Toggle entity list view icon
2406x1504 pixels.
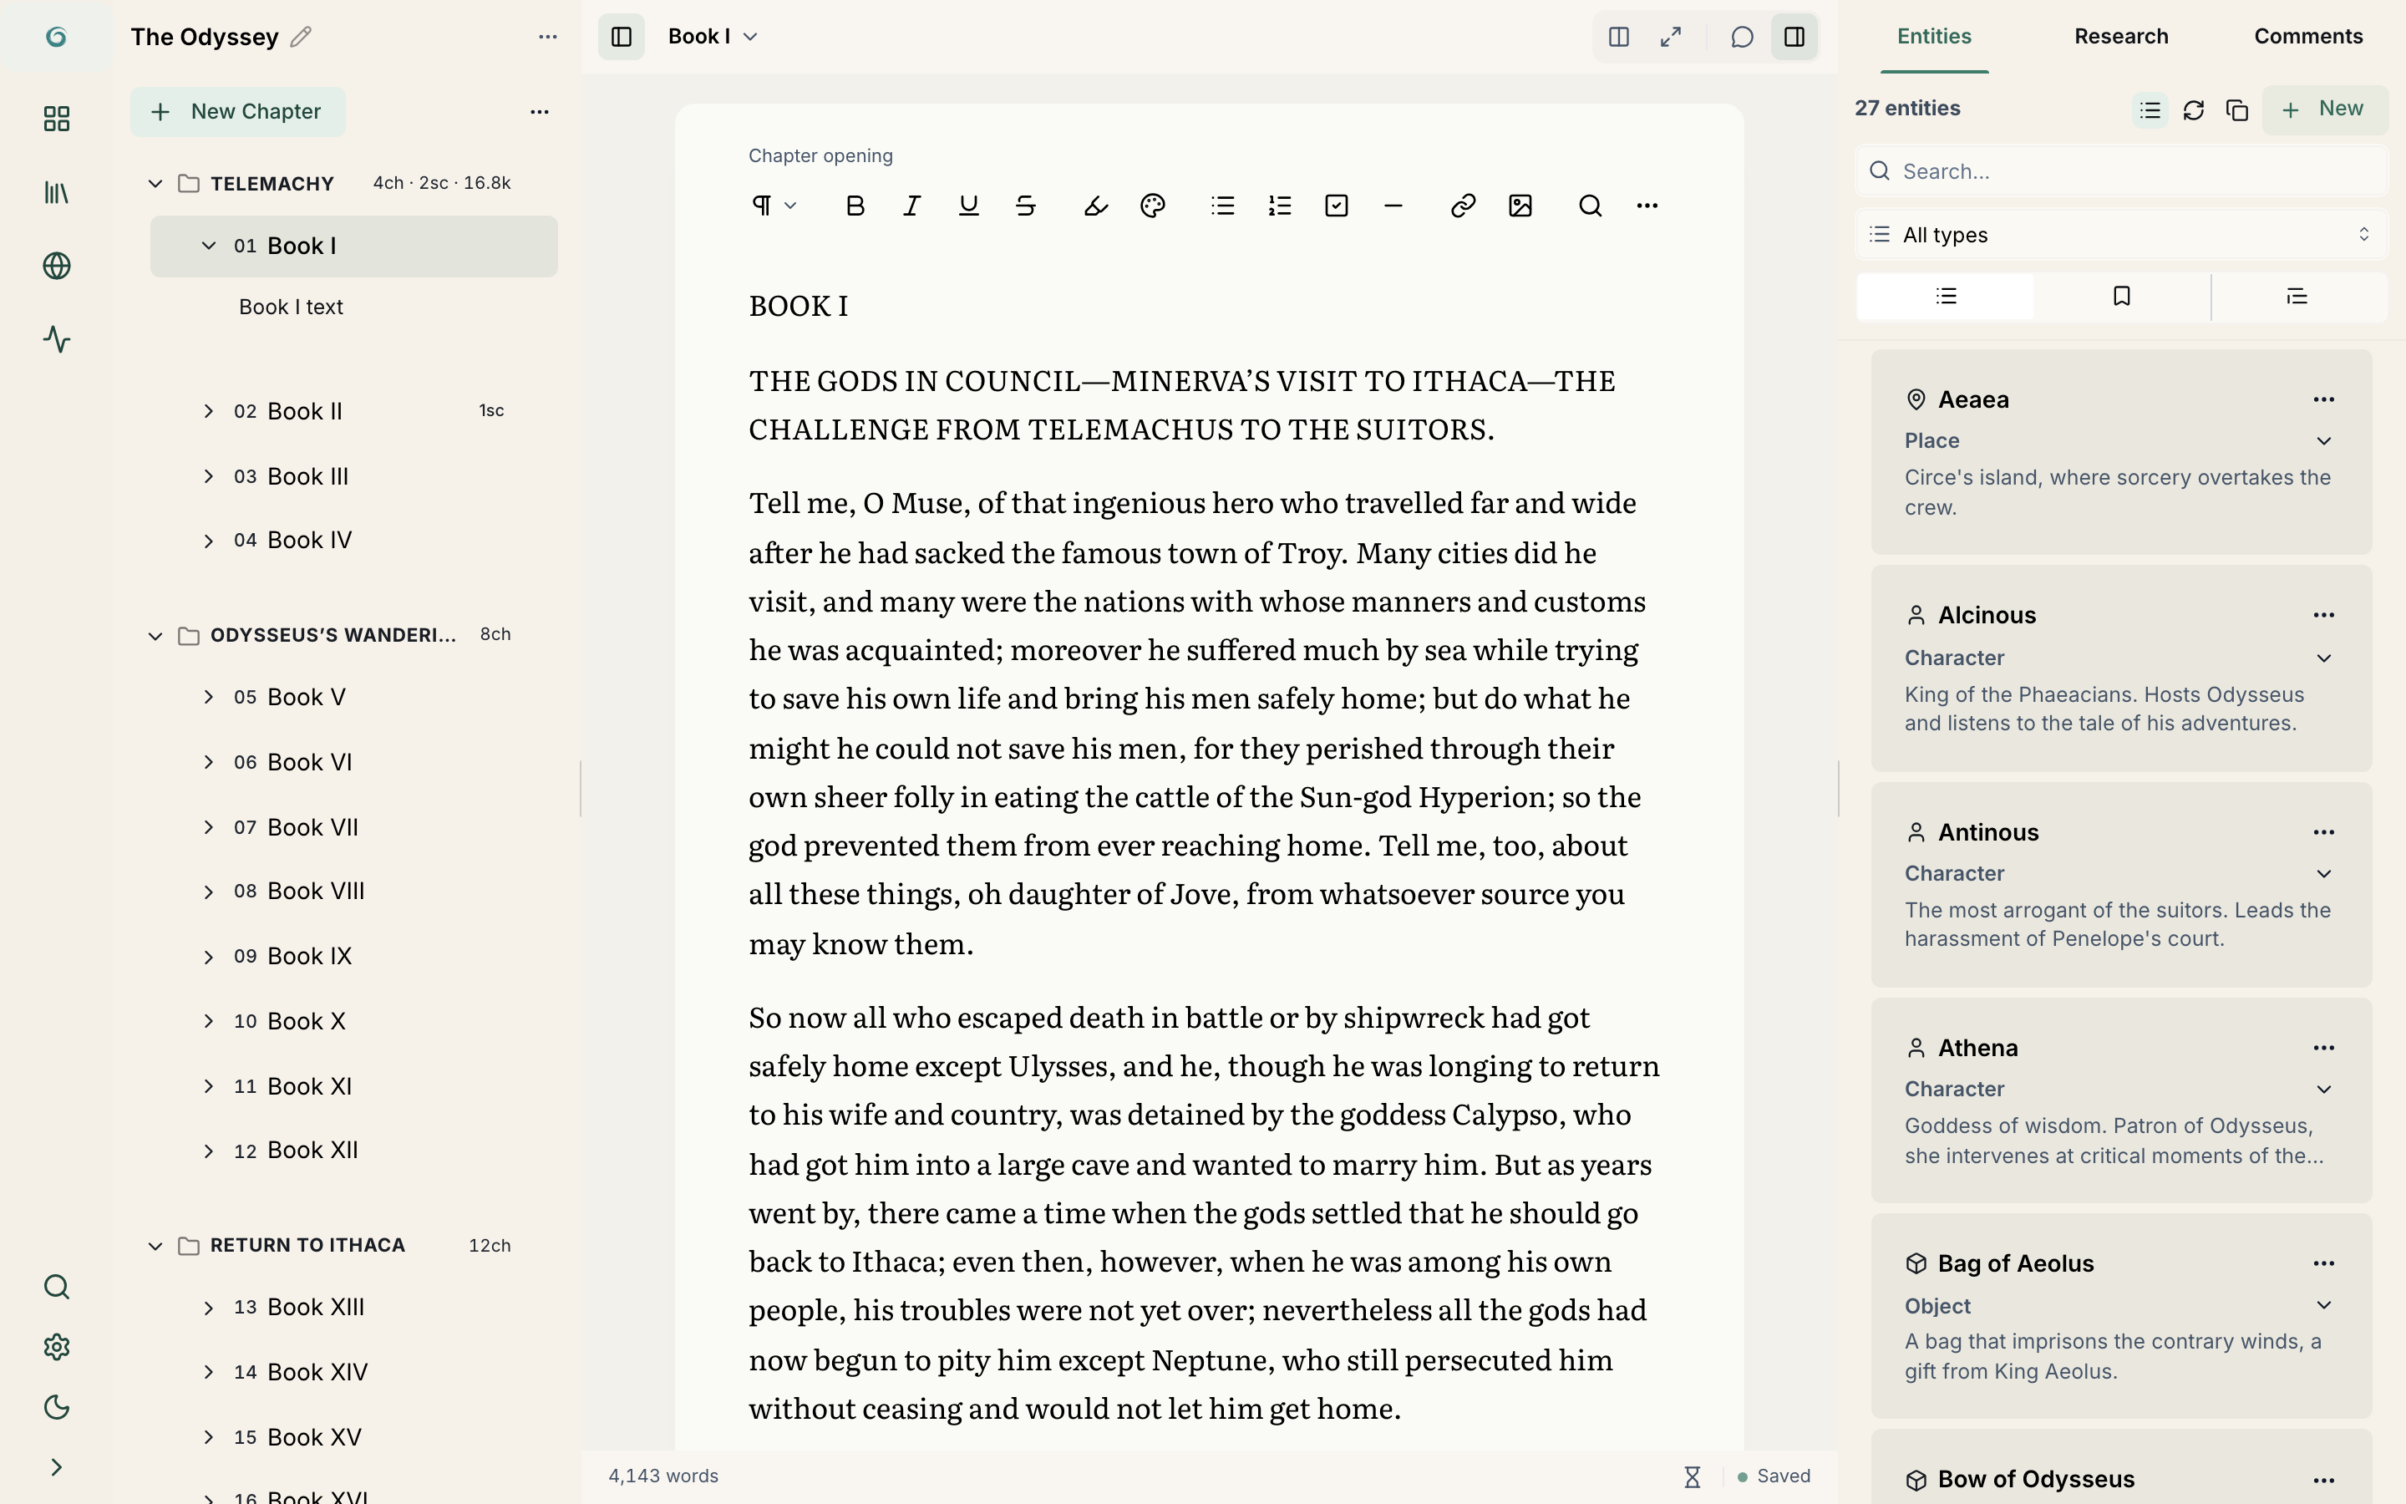(x=2150, y=109)
